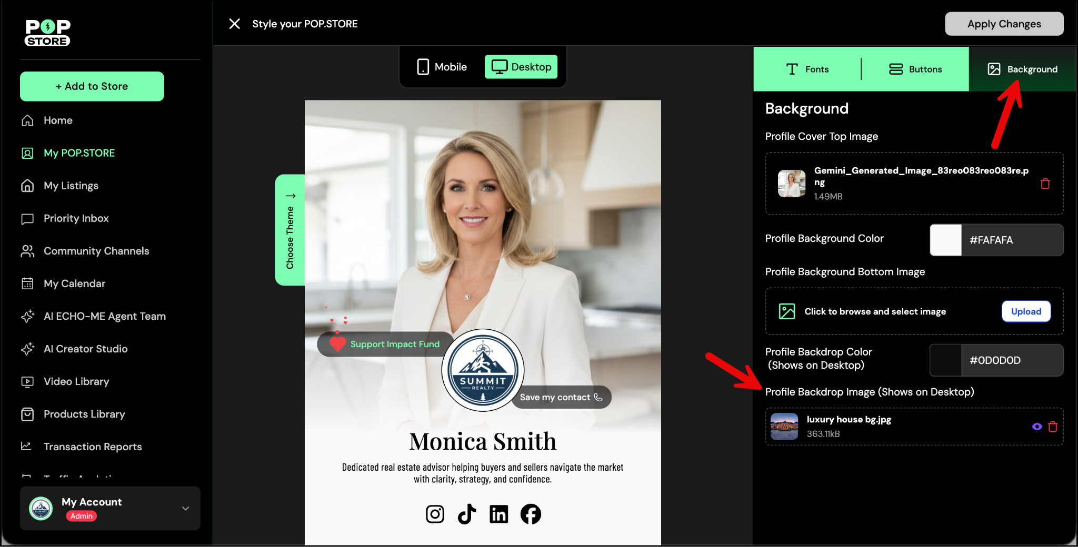The width and height of the screenshot is (1078, 547).
Task: Close the Style your POP.STORE editor
Action: (x=235, y=24)
